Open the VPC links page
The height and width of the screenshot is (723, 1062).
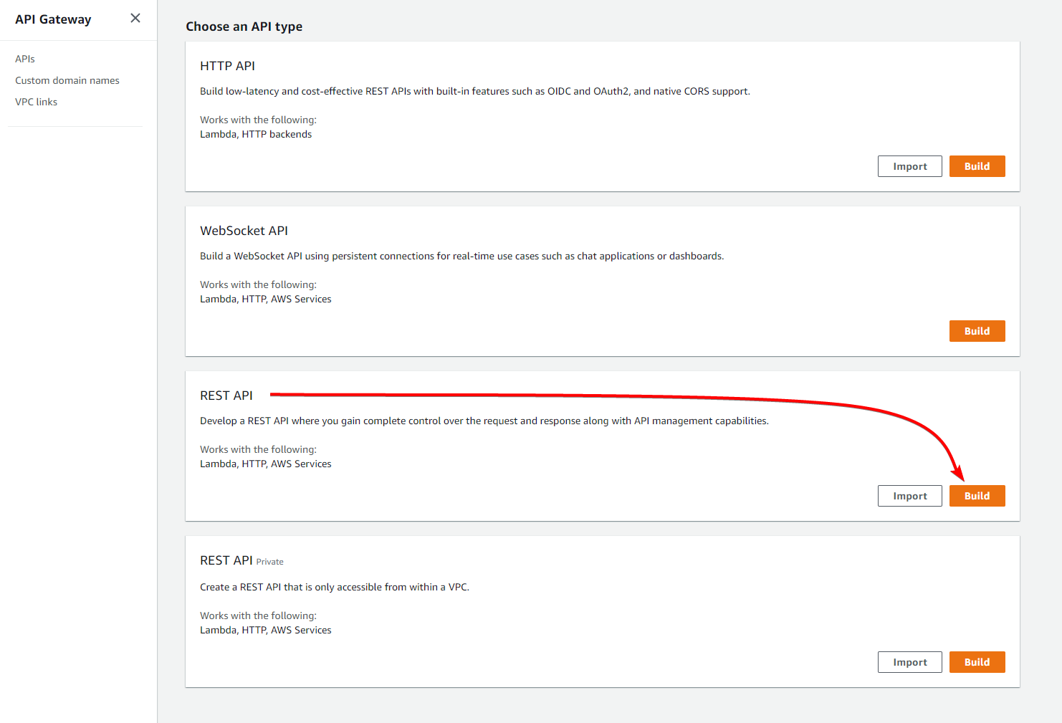36,102
